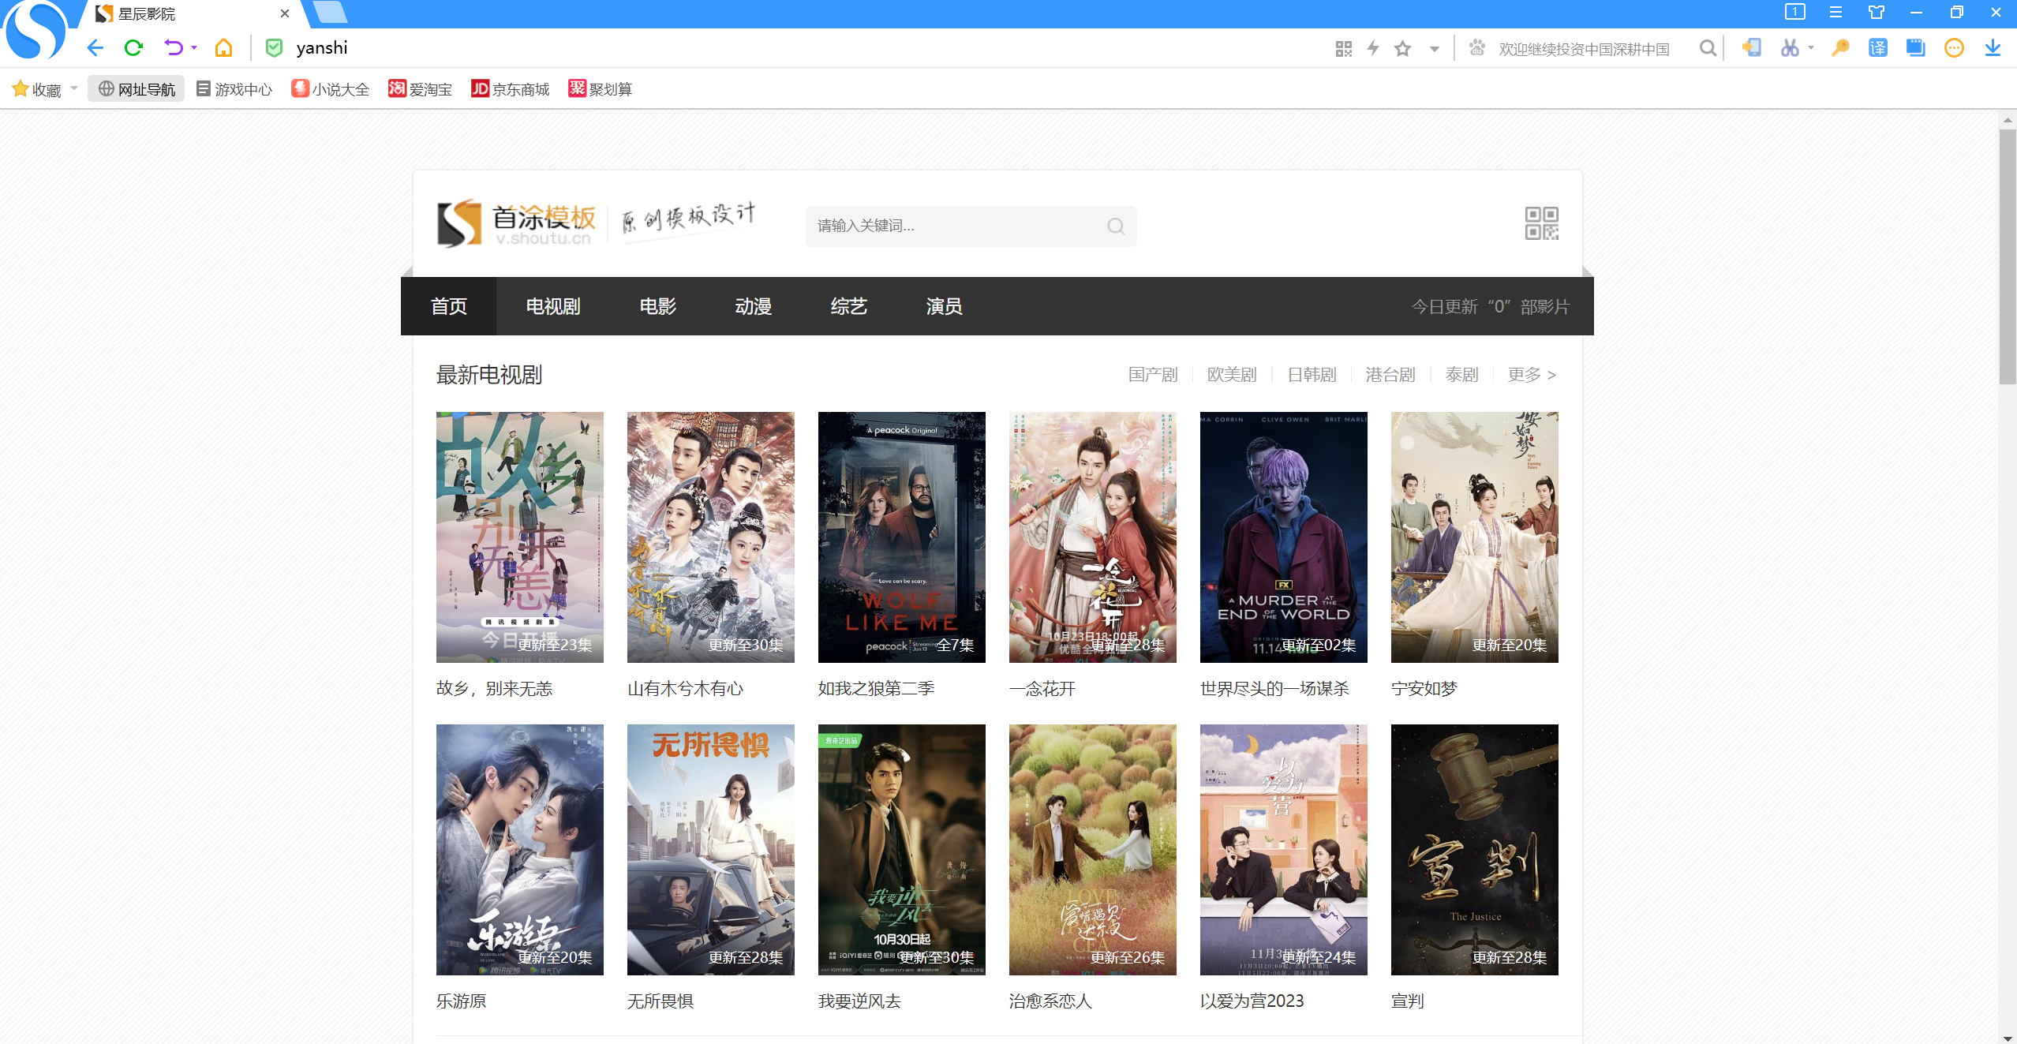Screen dimensions: 2017x1044
Task: Click the home page icon
Action: (x=223, y=48)
